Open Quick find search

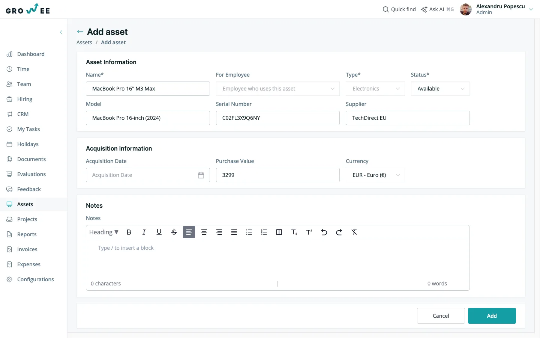tap(399, 9)
